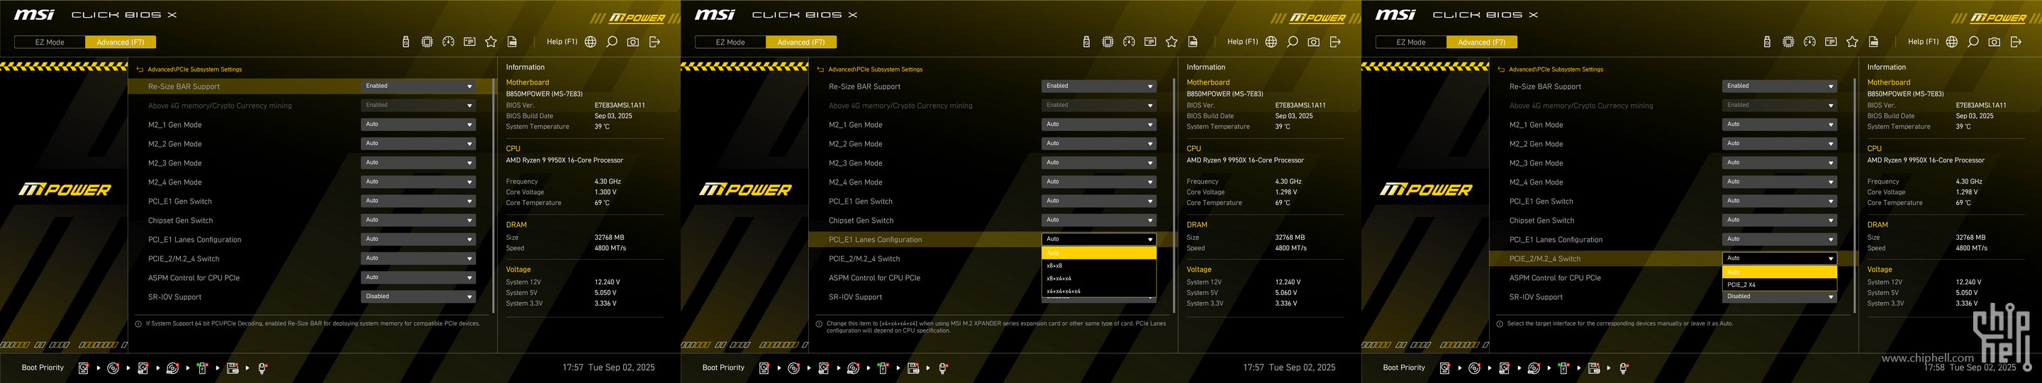Switch to EZ Mode in middle screenshot
Screen dimensions: 2042x383
coord(731,42)
